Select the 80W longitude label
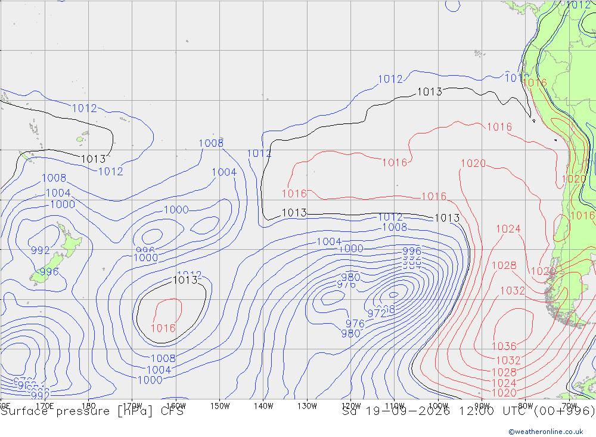 526,406
